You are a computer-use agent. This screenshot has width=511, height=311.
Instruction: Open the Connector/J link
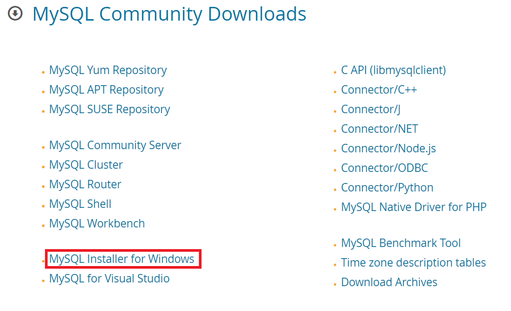(371, 109)
